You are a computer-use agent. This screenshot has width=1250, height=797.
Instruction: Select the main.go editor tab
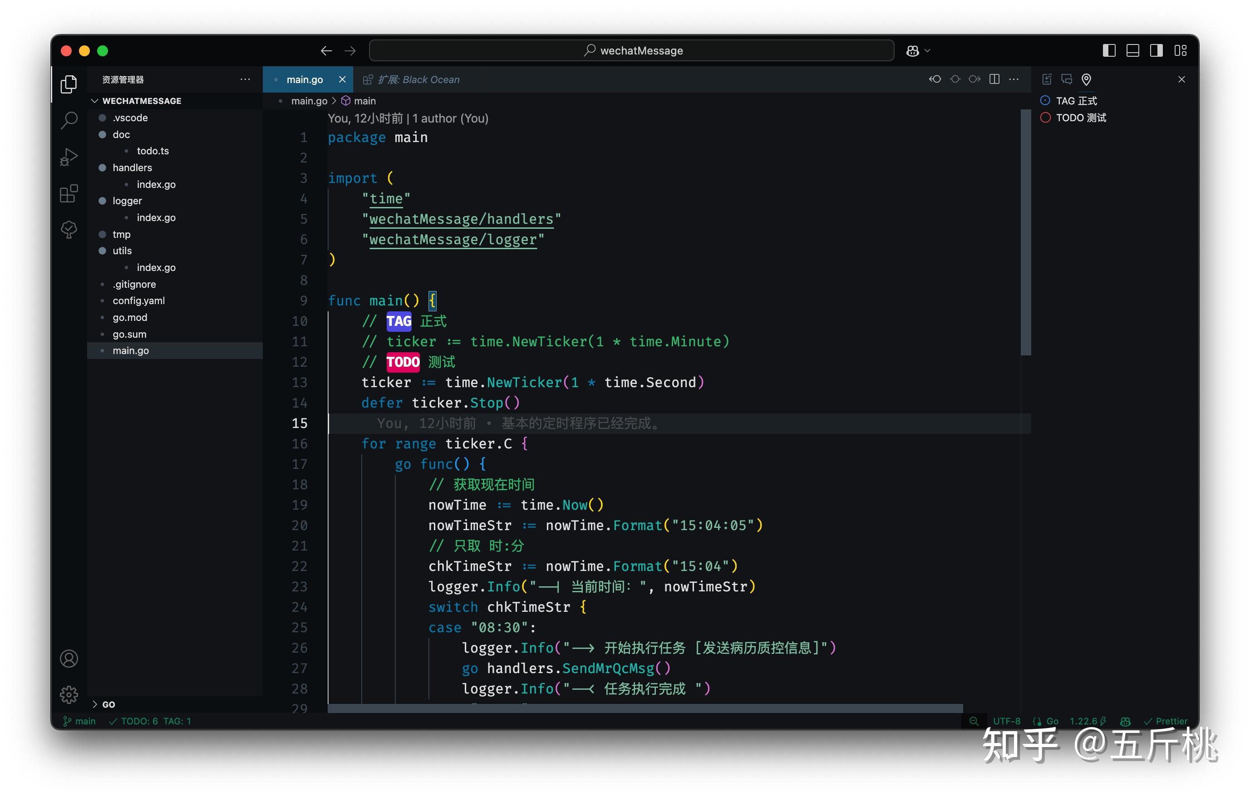305,79
